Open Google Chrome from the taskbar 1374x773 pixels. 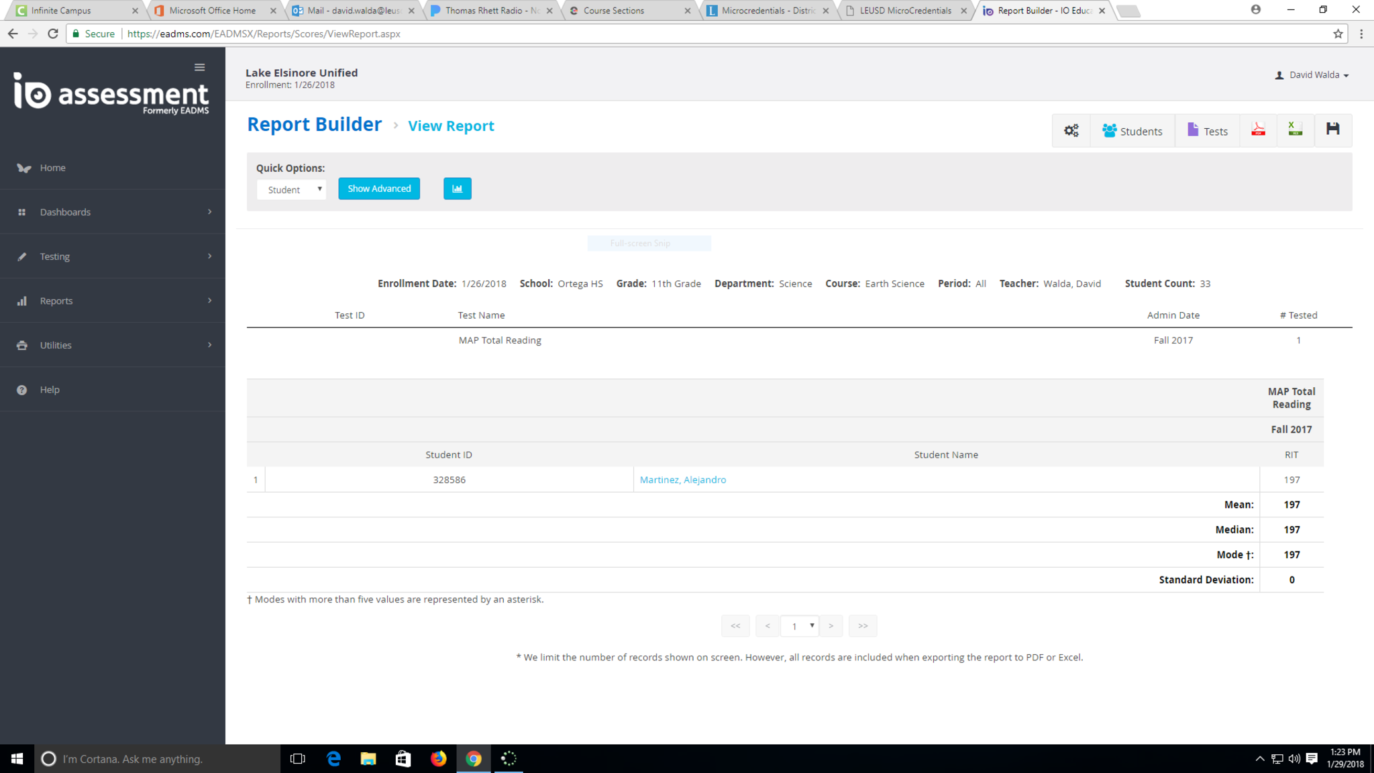click(474, 759)
